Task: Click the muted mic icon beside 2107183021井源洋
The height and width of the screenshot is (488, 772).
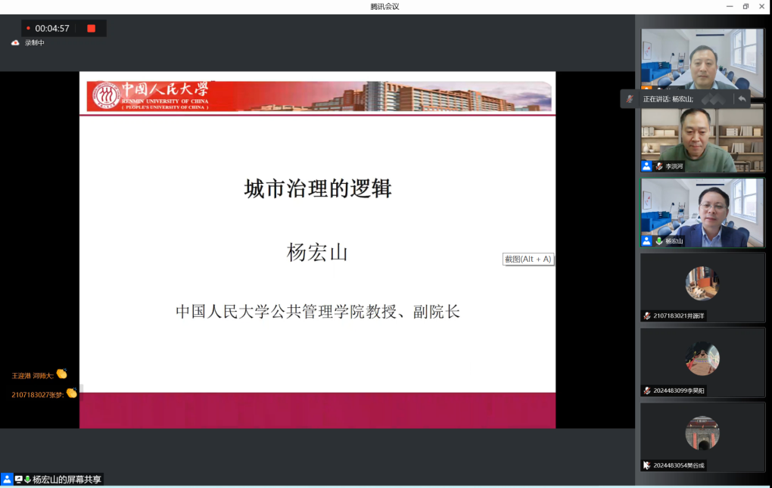Action: (x=646, y=315)
